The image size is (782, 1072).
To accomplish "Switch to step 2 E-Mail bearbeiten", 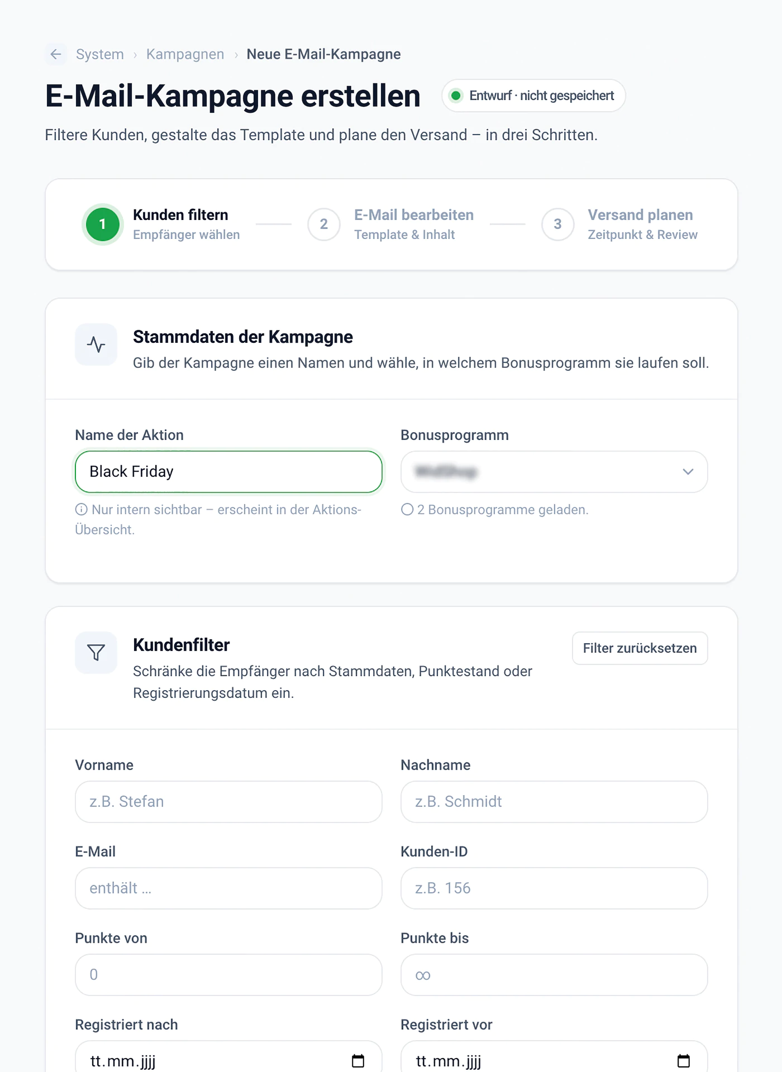I will pos(391,224).
